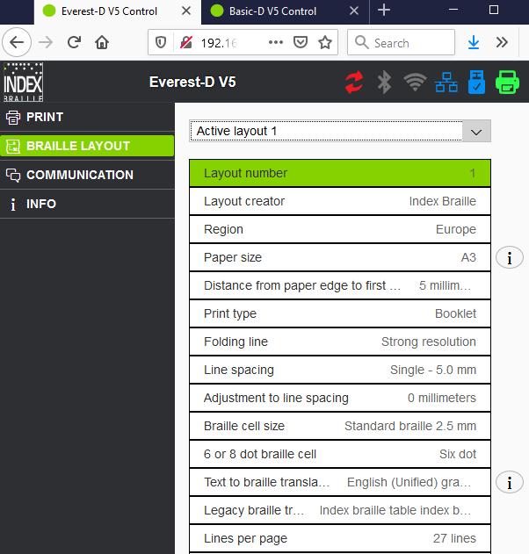The width and height of the screenshot is (529, 554).
Task: Open the Print type Booklet setting
Action: click(x=340, y=313)
